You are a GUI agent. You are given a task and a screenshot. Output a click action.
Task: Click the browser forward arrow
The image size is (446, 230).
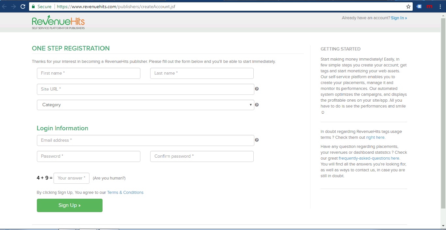(13, 7)
